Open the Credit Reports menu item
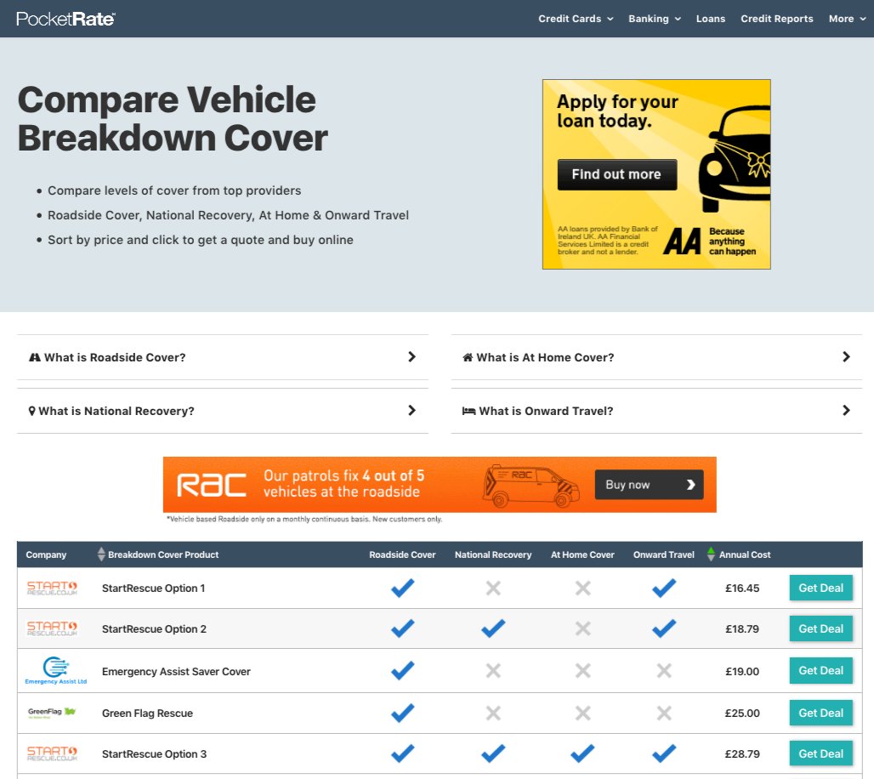 click(x=776, y=19)
